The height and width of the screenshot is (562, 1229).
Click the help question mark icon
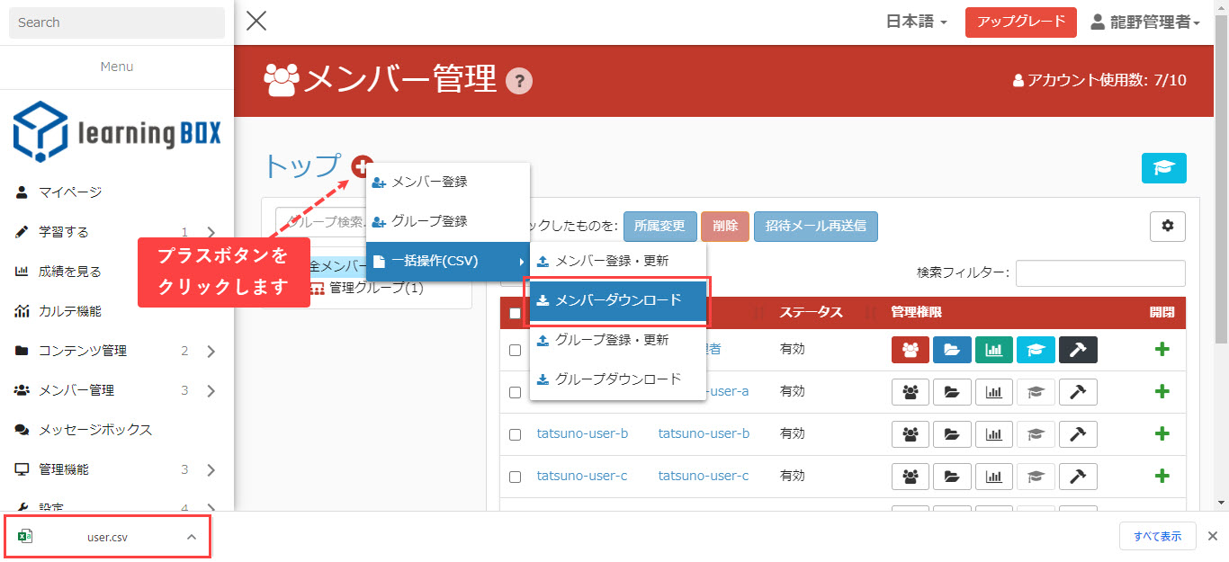pos(519,81)
